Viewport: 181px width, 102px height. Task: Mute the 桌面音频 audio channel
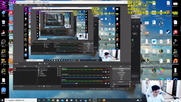(x=106, y=83)
